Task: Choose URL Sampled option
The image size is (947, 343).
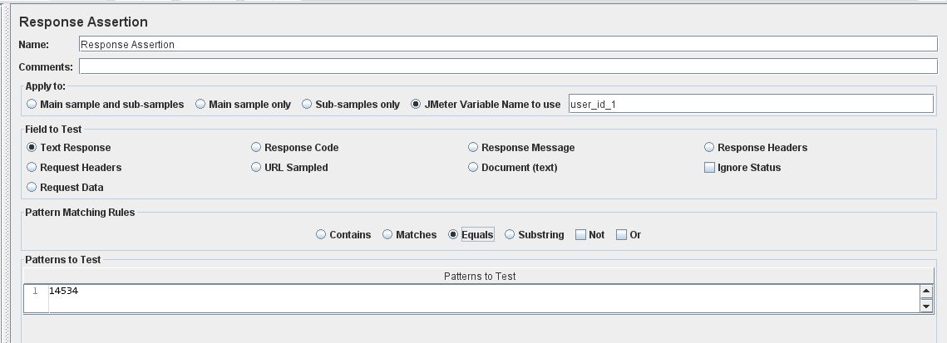Action: [257, 168]
